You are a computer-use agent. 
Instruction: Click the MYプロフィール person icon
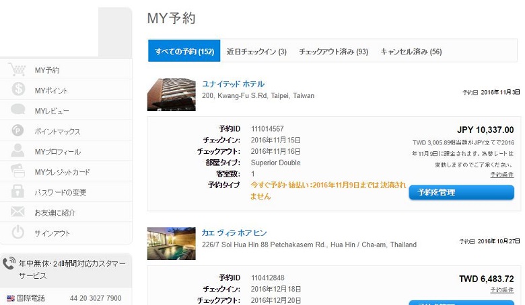pos(17,152)
